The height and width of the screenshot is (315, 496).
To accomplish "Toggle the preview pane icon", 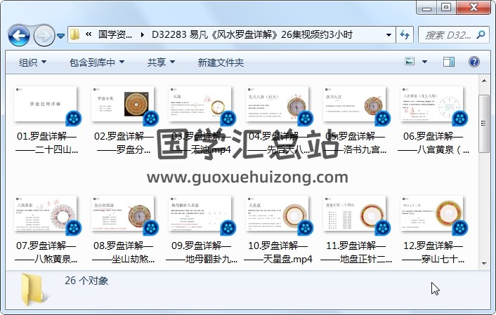I will 448,62.
